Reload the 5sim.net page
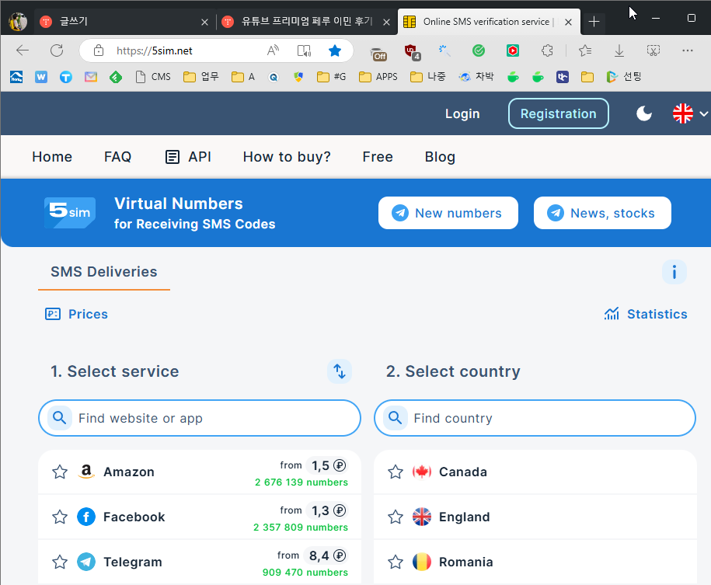This screenshot has width=711, height=585. coord(57,50)
